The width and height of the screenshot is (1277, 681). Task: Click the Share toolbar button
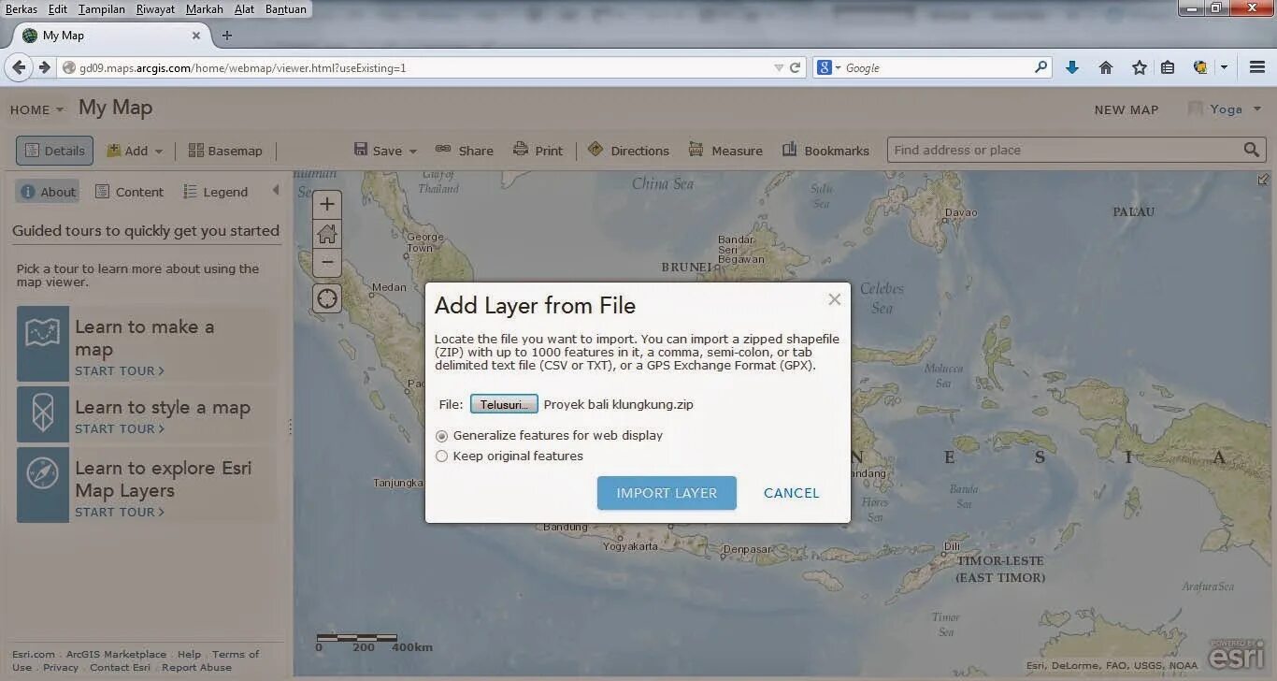pyautogui.click(x=464, y=151)
